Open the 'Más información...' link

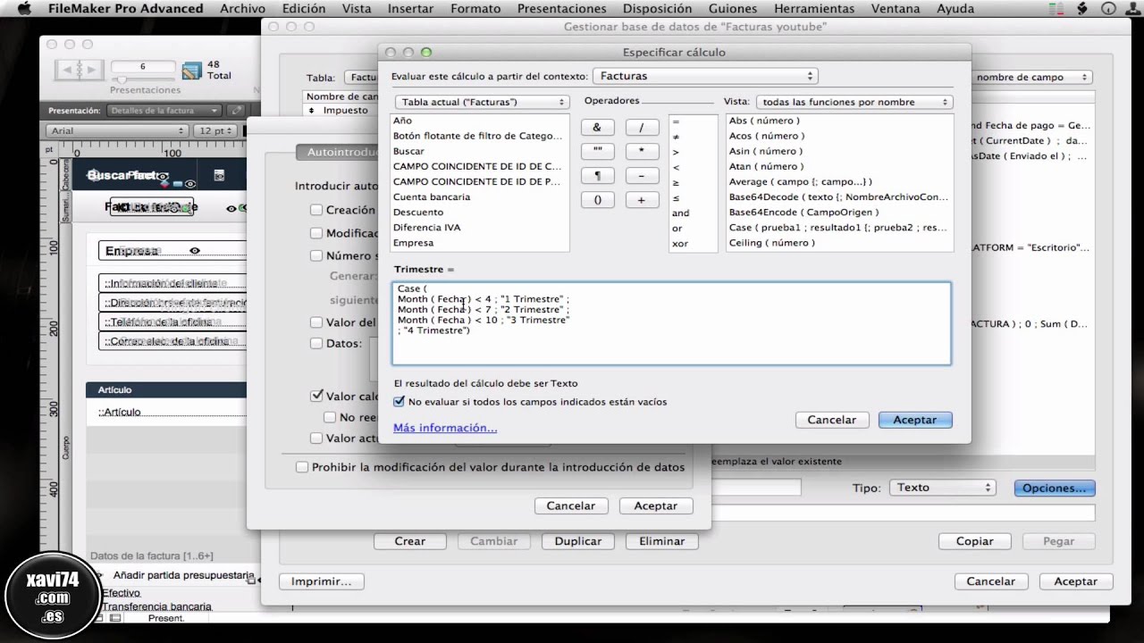click(x=445, y=428)
